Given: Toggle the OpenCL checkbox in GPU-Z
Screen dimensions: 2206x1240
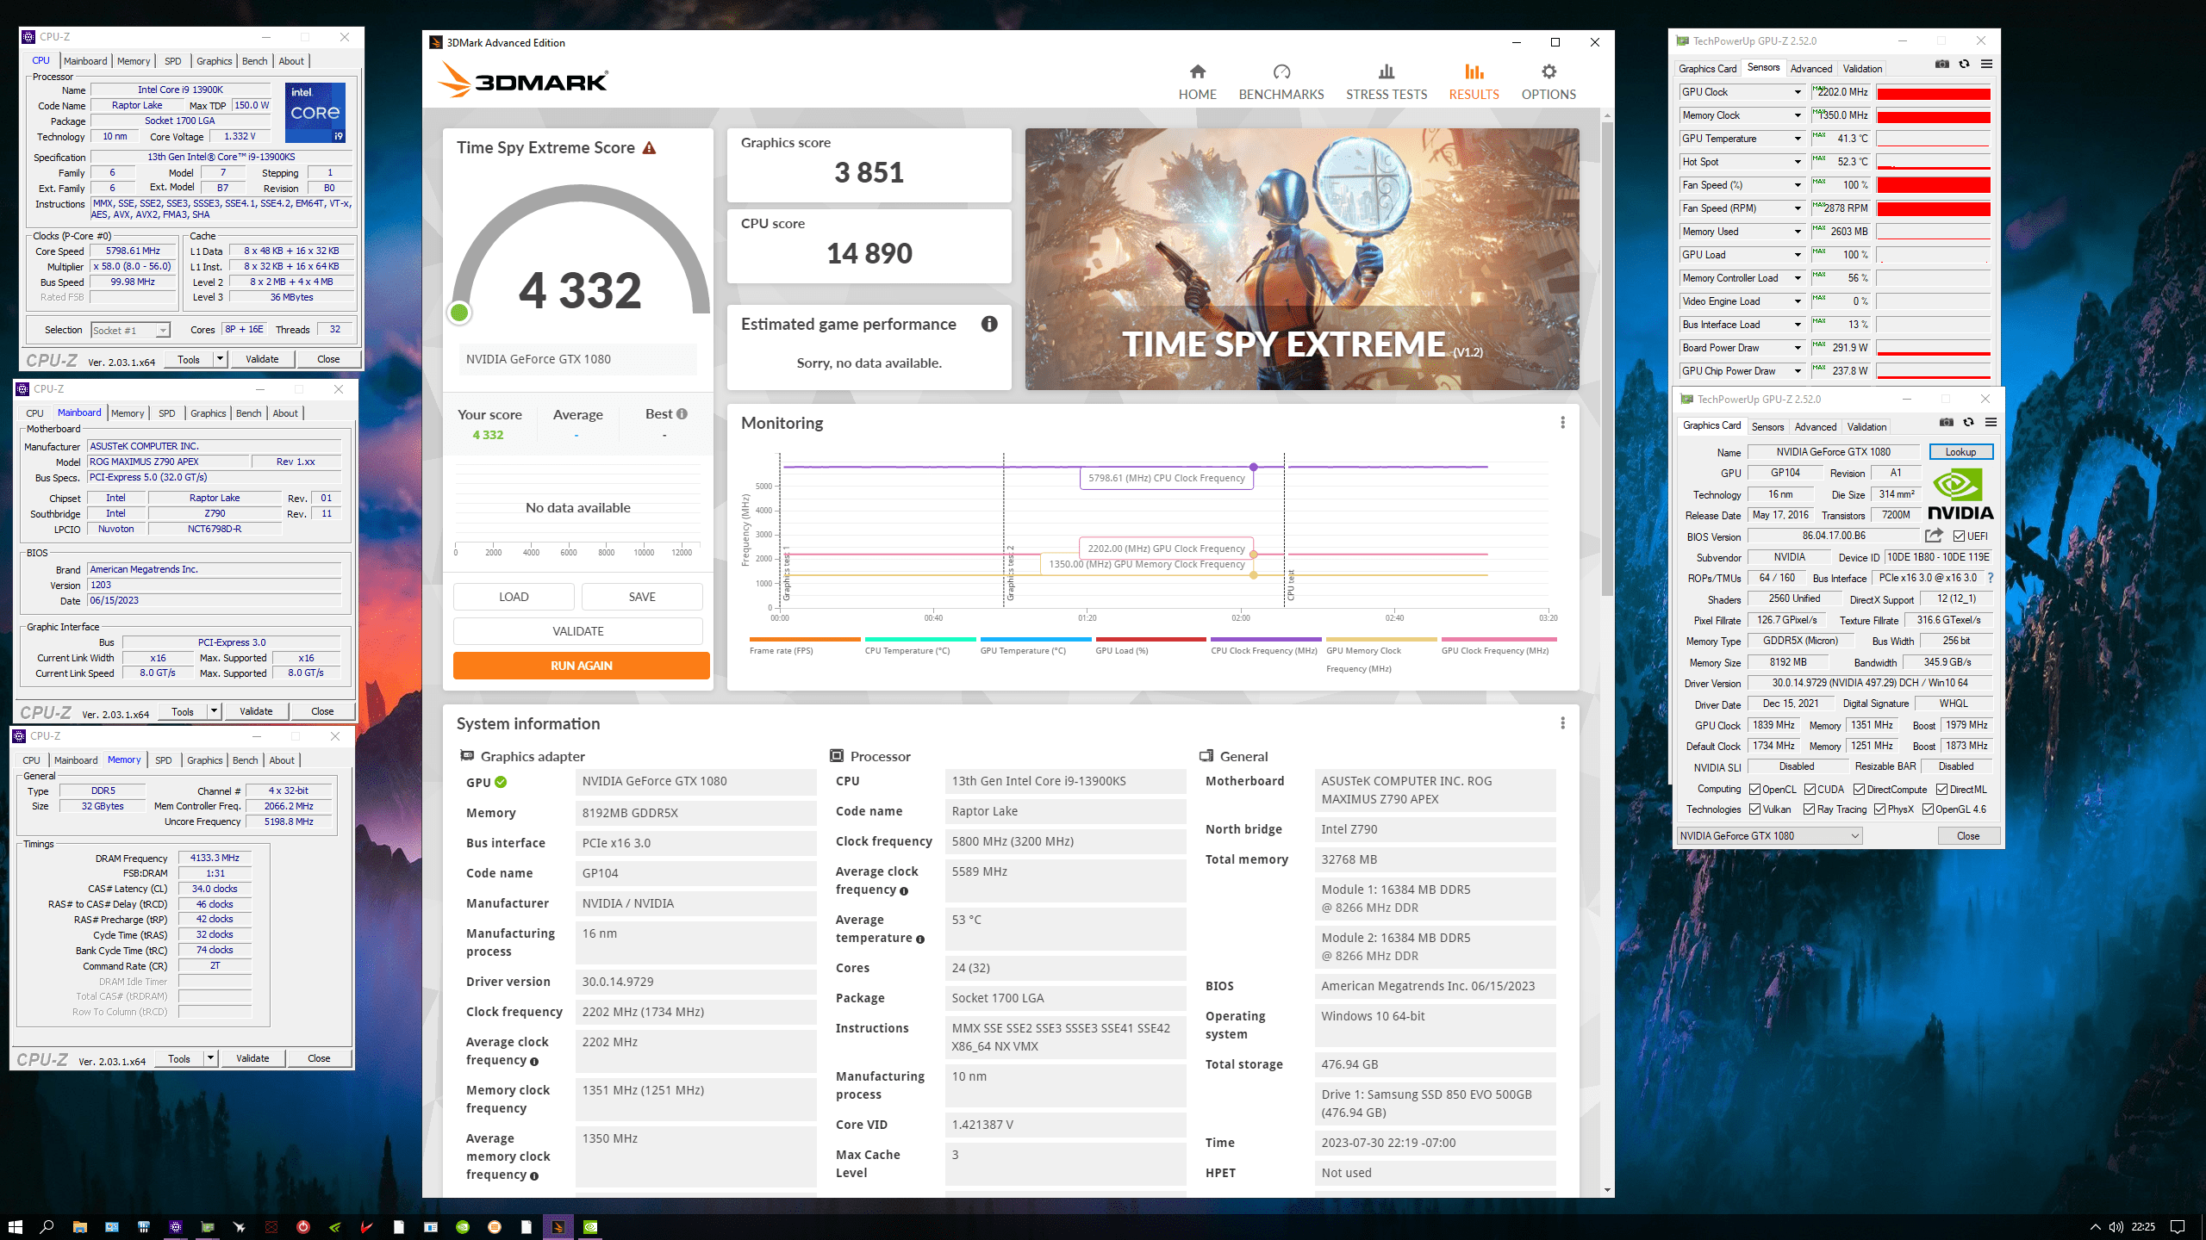Looking at the screenshot, I should 1754,790.
